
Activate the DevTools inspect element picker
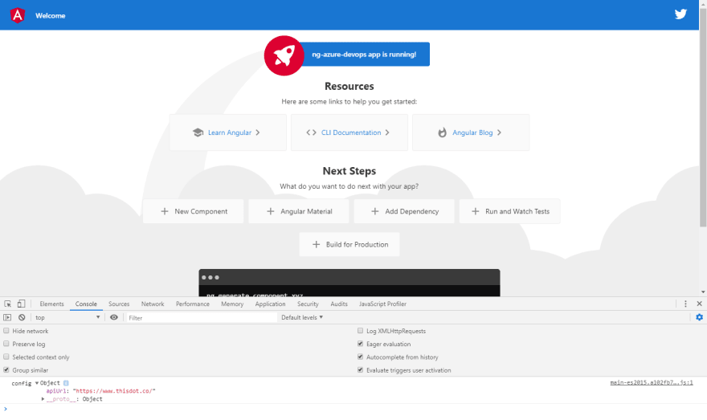coord(8,304)
